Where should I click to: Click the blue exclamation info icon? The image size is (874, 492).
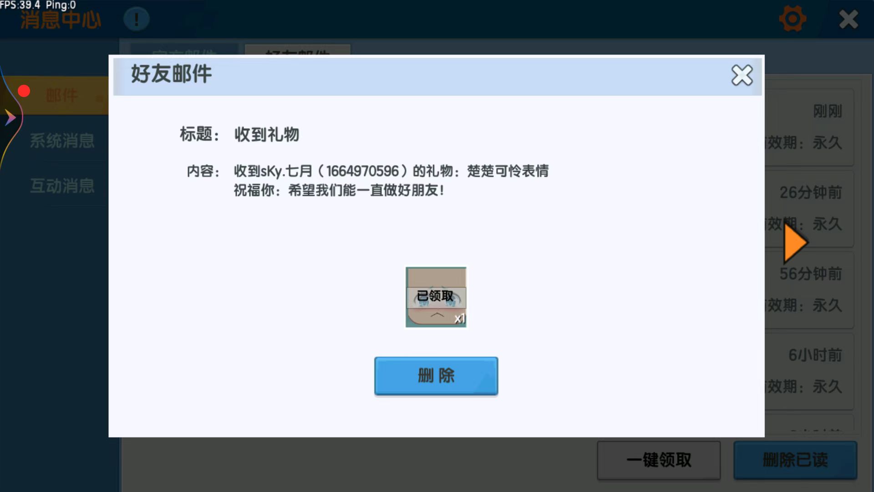136,19
